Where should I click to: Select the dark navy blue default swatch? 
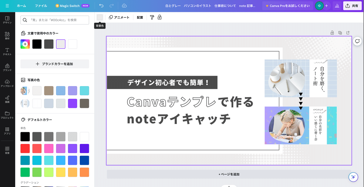click(x=84, y=160)
